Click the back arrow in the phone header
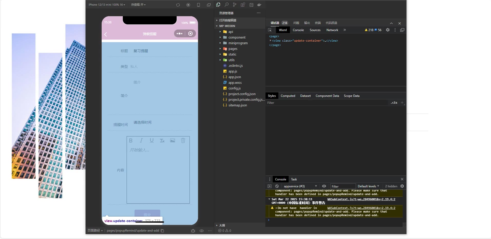The image size is (491, 239). tap(106, 34)
